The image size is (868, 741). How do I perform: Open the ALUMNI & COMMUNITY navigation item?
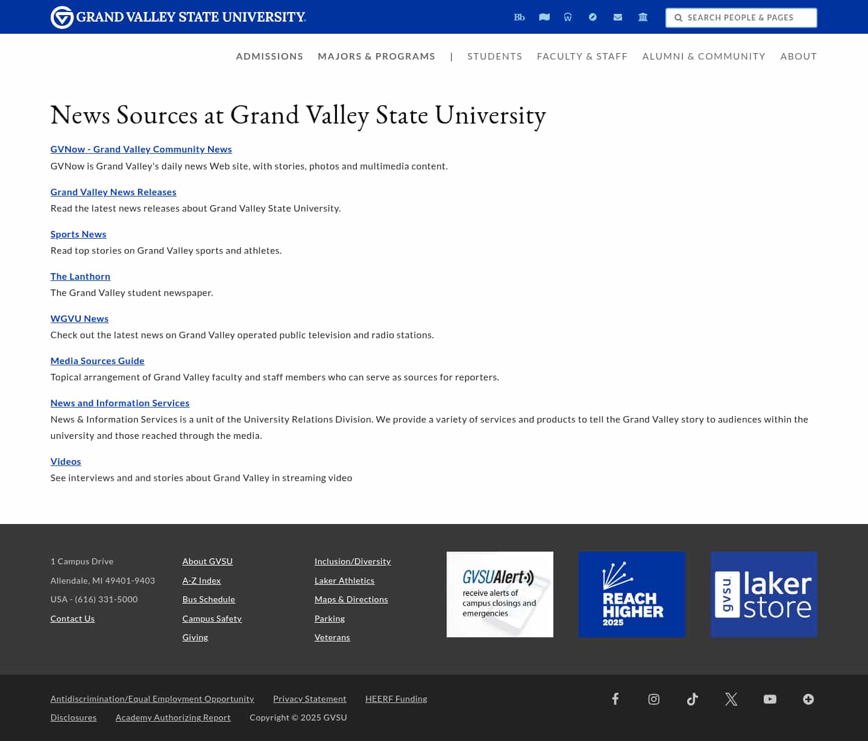[x=703, y=56]
